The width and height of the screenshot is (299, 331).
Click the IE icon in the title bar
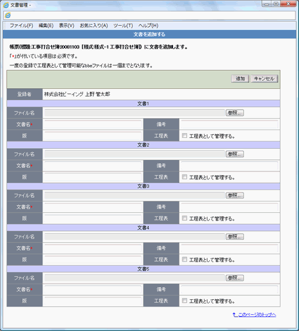[6, 5]
